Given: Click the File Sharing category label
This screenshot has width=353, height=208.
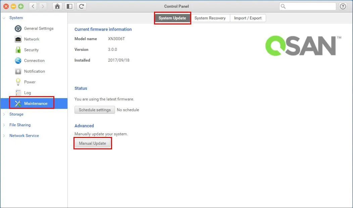Looking at the screenshot, I should pos(20,125).
